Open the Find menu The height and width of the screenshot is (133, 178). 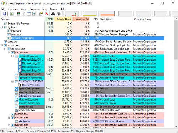(x=44, y=9)
